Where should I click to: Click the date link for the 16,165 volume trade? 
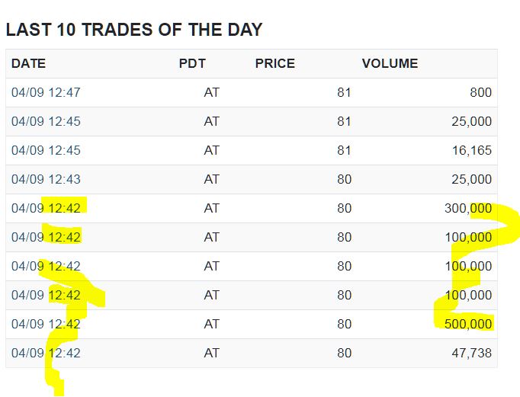click(x=46, y=151)
